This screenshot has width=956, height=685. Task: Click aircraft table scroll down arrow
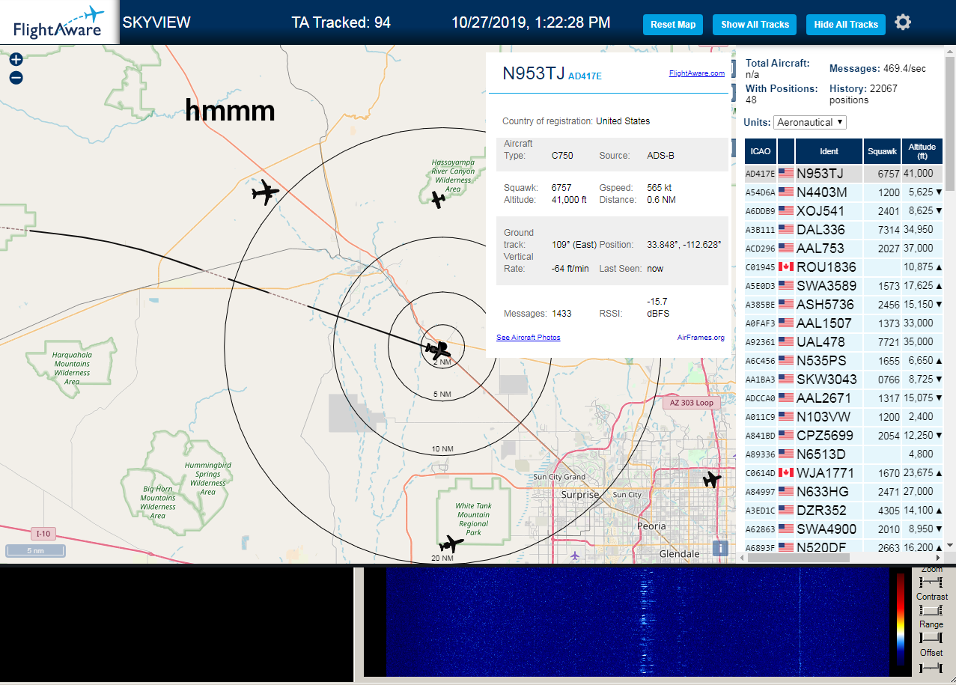[950, 545]
